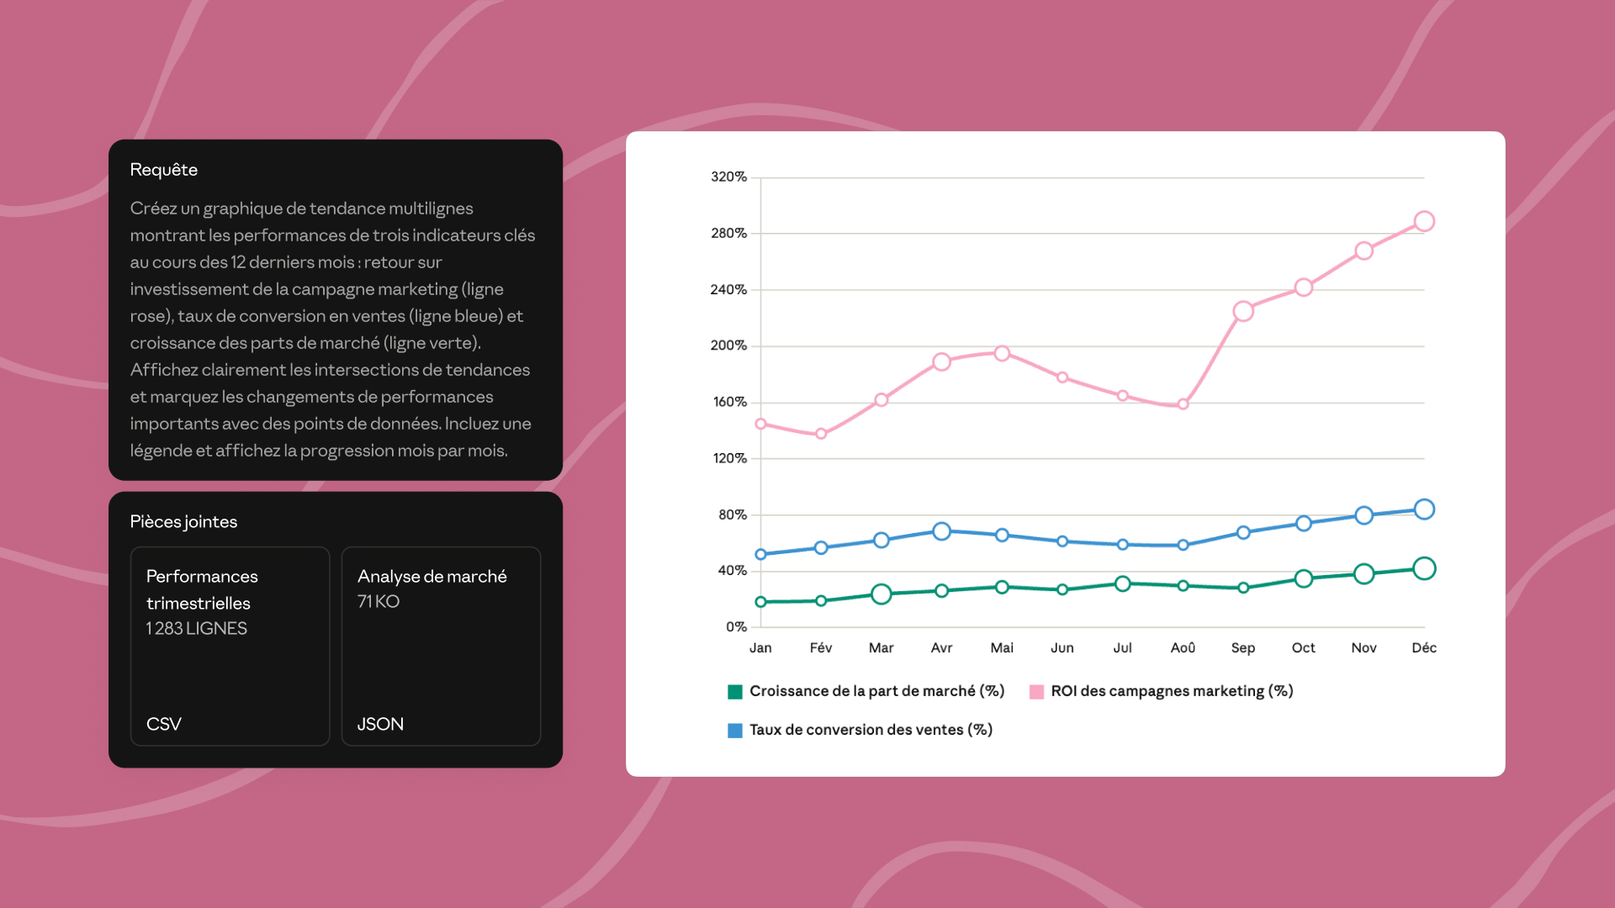Click the pink ROI data point for Sep
Image resolution: width=1615 pixels, height=908 pixels.
(1243, 311)
